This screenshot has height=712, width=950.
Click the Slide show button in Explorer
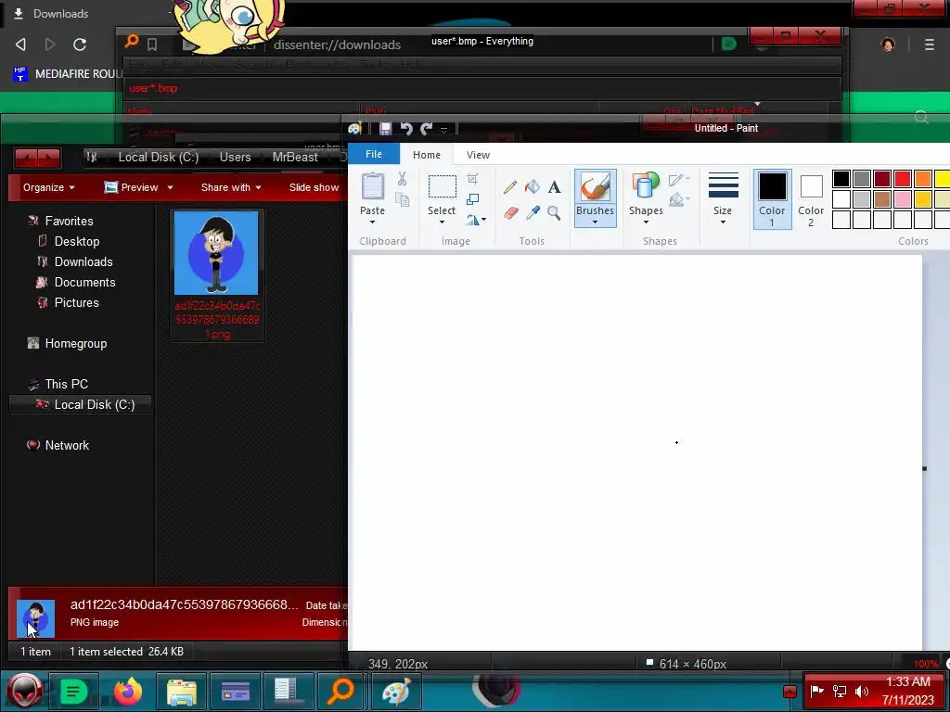pyautogui.click(x=314, y=187)
